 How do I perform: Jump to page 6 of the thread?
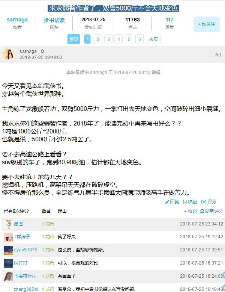[139, 39]
